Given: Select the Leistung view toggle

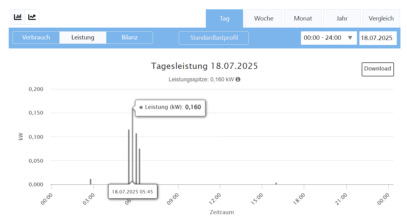Looking at the screenshot, I should [x=83, y=38].
